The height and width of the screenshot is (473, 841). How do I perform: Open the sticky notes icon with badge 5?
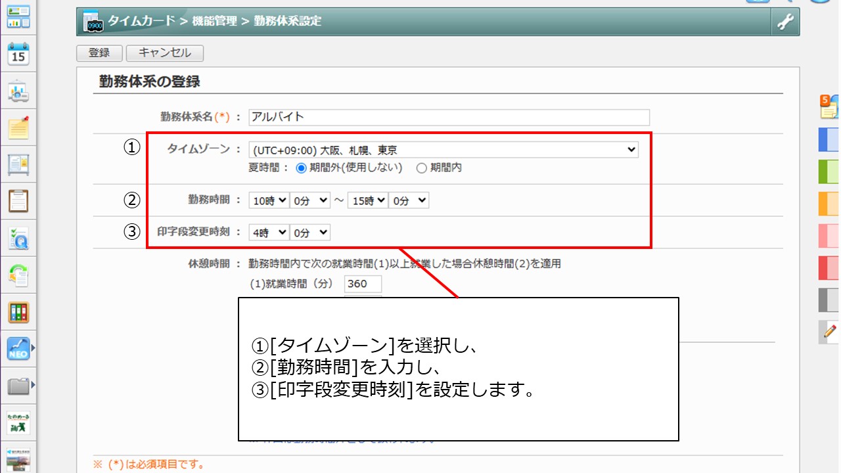[829, 106]
